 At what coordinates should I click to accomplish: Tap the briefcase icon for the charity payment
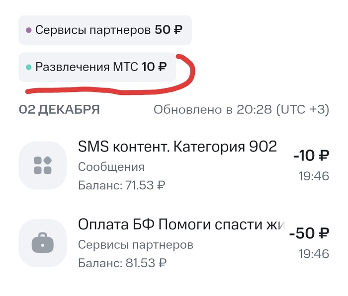point(42,243)
